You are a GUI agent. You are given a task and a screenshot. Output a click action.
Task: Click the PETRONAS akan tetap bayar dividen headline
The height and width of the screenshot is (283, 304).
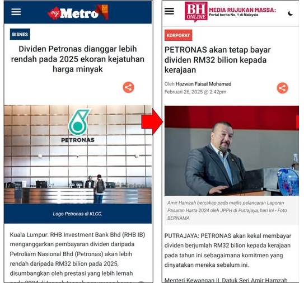coord(217,60)
